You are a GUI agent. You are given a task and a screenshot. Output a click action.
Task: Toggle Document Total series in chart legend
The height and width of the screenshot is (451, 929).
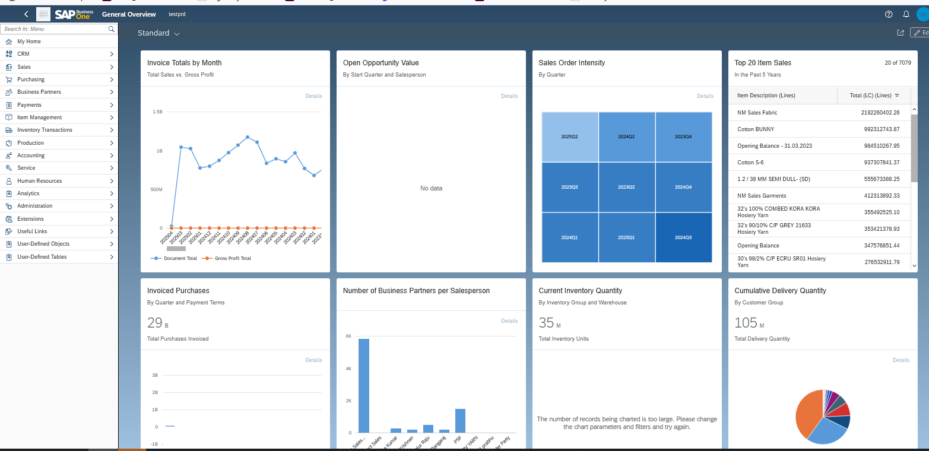(175, 259)
